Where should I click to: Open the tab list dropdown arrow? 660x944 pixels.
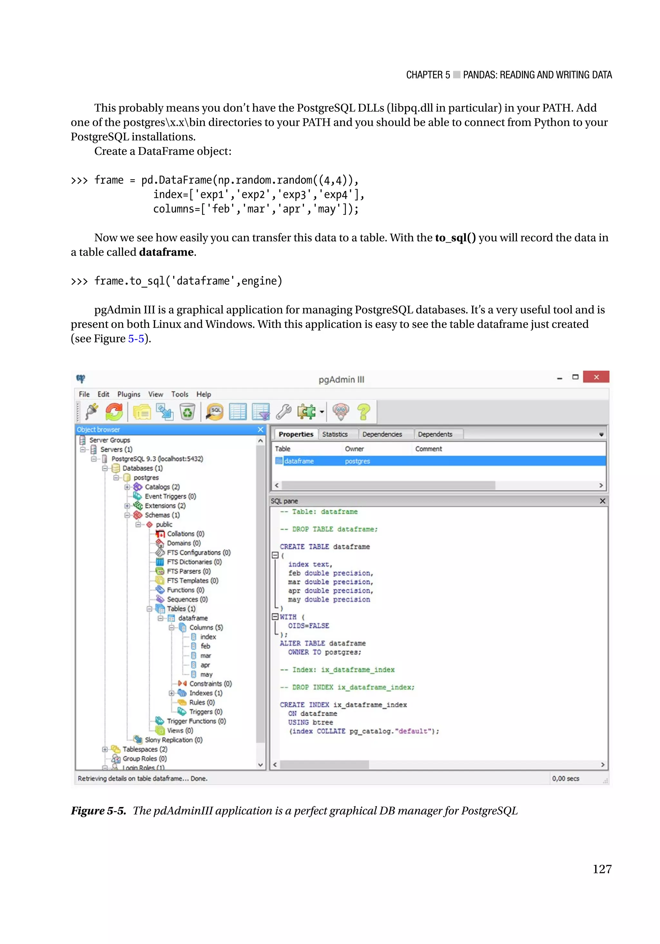(x=601, y=435)
